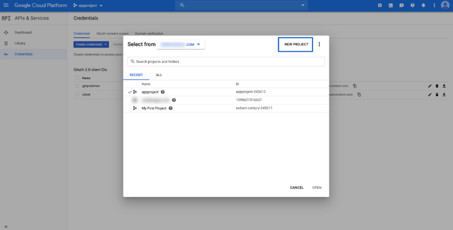Screen dimensions: 453x230
Task: Click getpostman client name
Action: coord(91,86)
